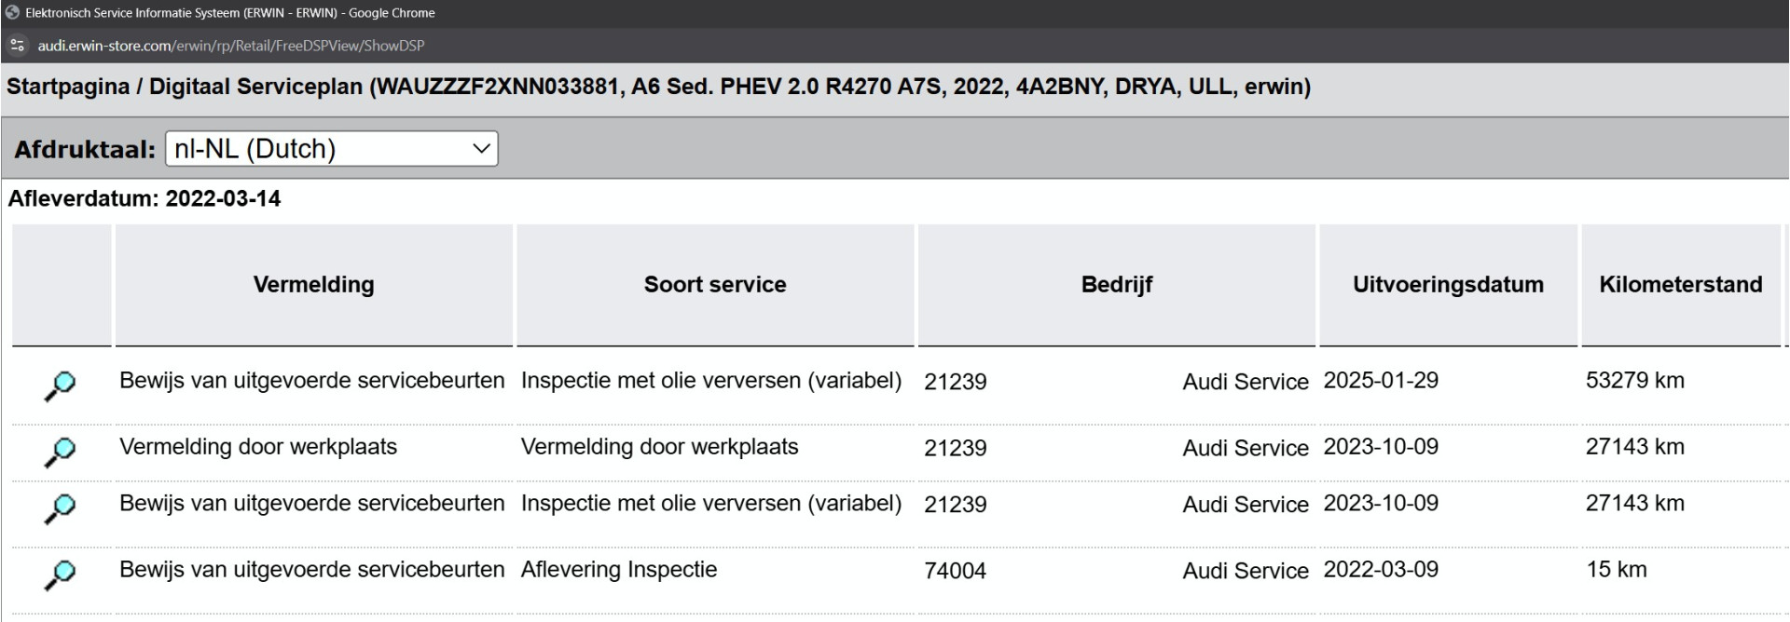The height and width of the screenshot is (622, 1790).
Task: Click the Bedrijf column header
Action: click(x=1116, y=285)
